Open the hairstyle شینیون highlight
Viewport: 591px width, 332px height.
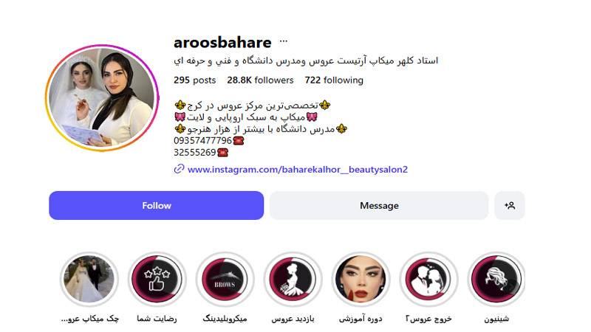click(x=496, y=280)
